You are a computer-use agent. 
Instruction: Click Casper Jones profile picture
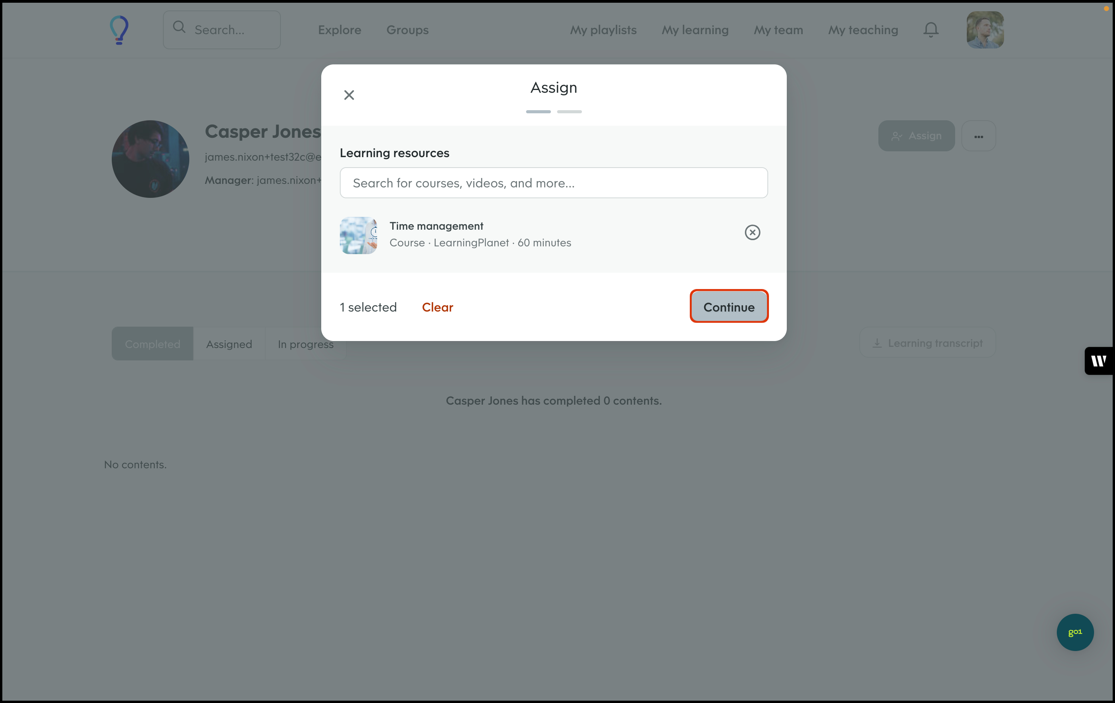pos(151,159)
